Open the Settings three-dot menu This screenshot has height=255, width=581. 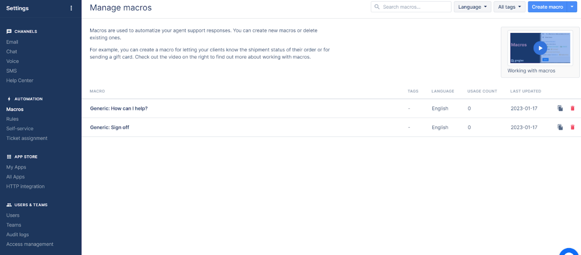pos(71,8)
